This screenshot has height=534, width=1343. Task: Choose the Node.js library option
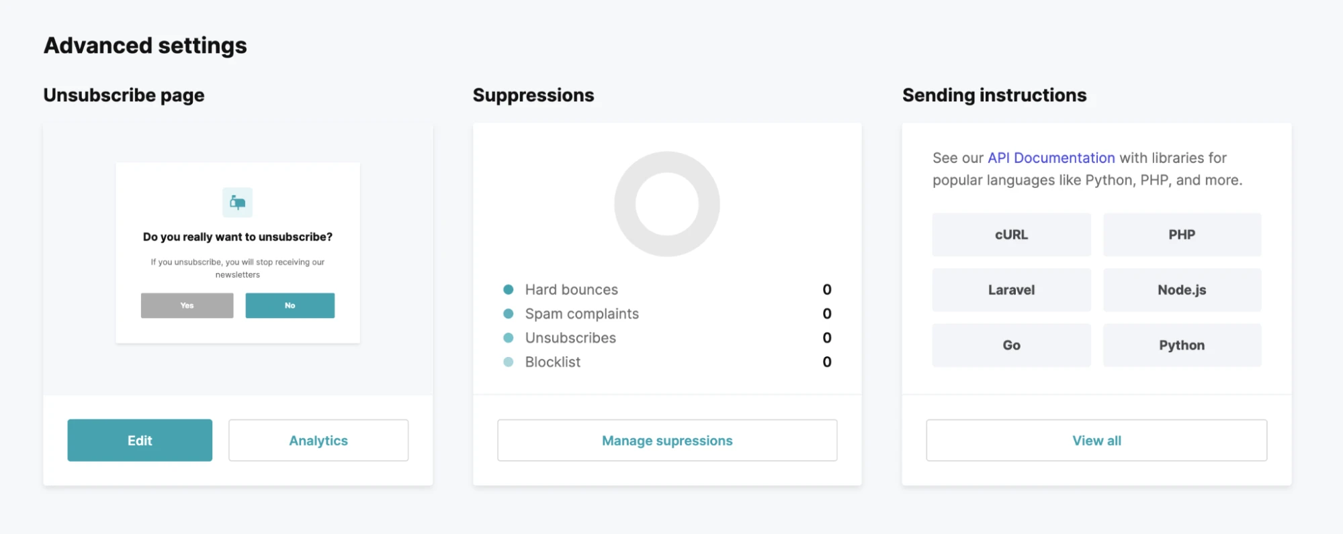(1182, 290)
